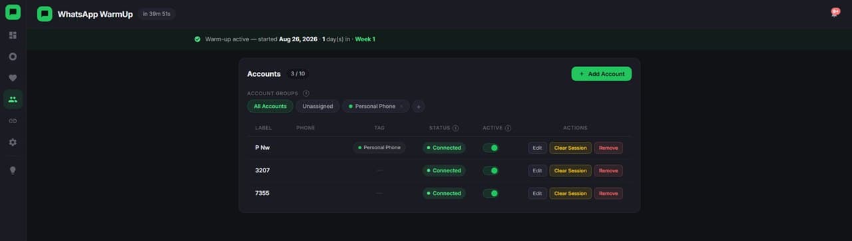The image size is (852, 241).
Task: Select the accounts people icon in sidebar
Action: [13, 99]
